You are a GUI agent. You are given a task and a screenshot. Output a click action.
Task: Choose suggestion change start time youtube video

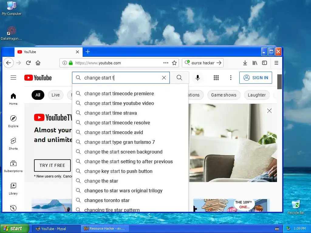coord(130,103)
